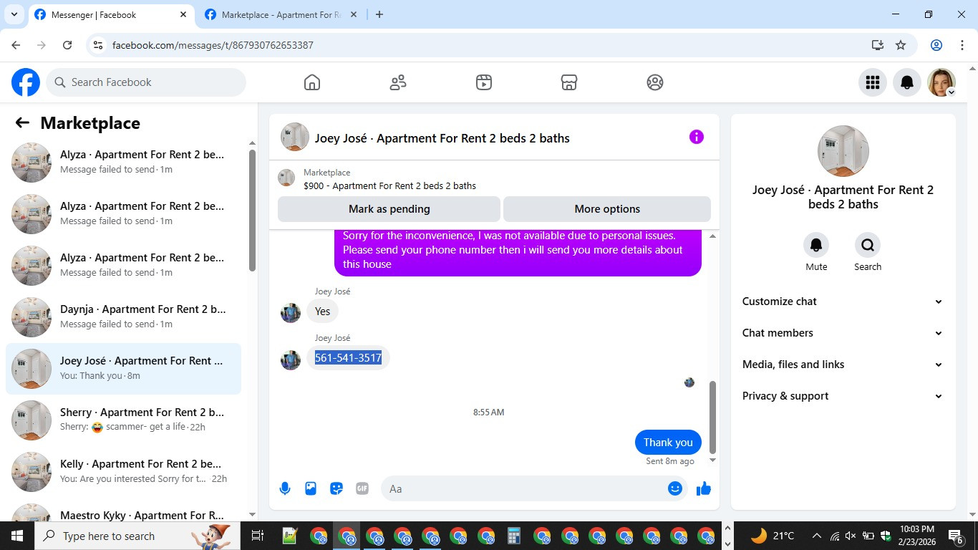Click the Mark as pending button
978x550 pixels.
[x=389, y=209]
